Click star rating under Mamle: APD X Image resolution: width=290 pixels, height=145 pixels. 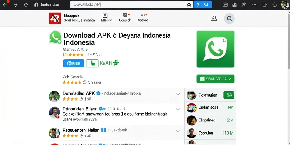73,55
